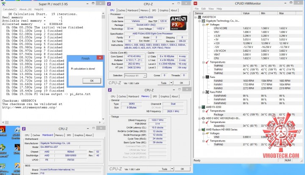The width and height of the screenshot is (305, 175).
Task: Click the Core Speed value 4716.45 MHz
Action: pyautogui.click(x=134, y=56)
